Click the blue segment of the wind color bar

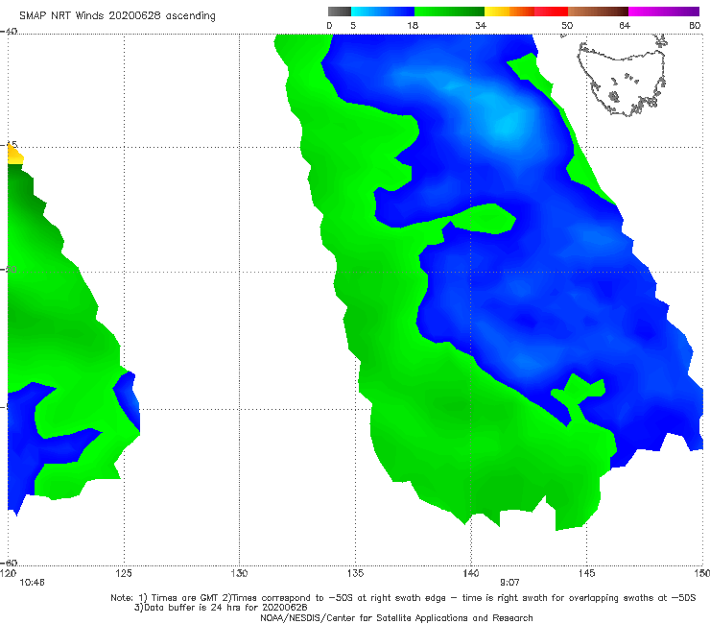(383, 12)
